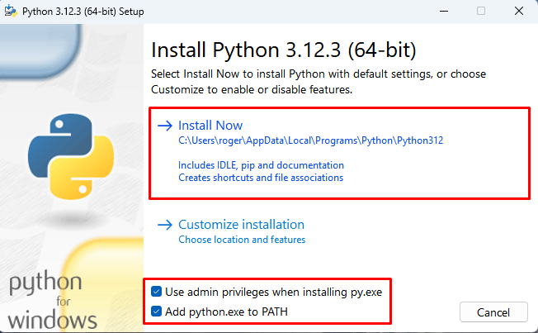Click 'Creates shortcuts and file associations' text
Viewport: 538px width, 333px height.
[261, 178]
